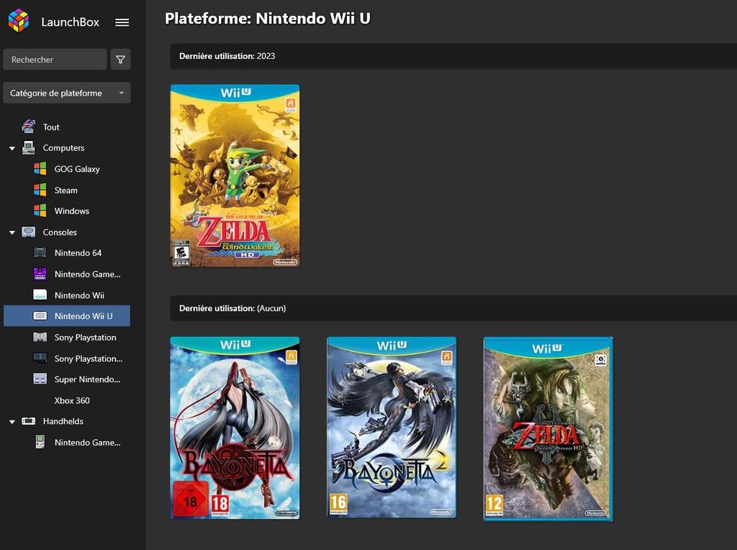The height and width of the screenshot is (550, 737).
Task: Collapse the Handhelds tree category
Action: coord(12,422)
